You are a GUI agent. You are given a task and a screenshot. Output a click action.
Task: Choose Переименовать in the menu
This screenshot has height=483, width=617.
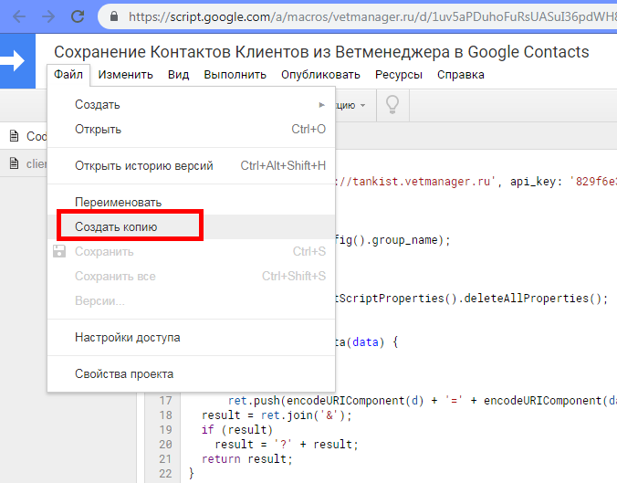(192, 203)
